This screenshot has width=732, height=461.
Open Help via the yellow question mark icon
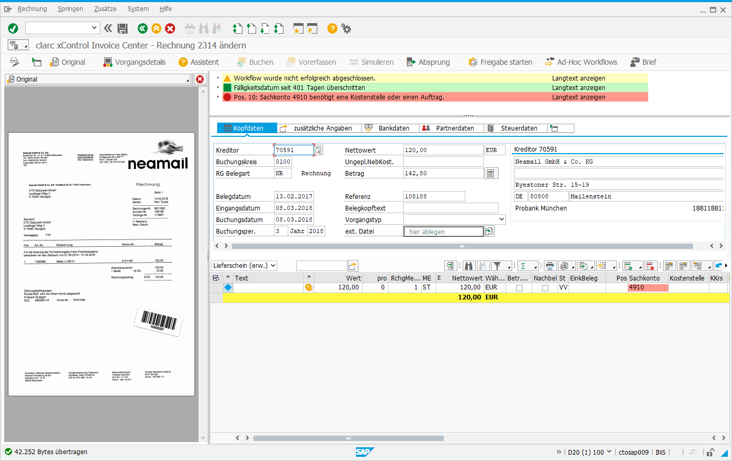[332, 28]
